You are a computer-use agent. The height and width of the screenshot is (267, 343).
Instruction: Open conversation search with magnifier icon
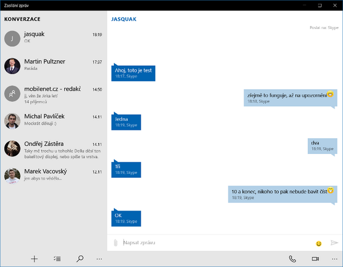[x=80, y=259]
